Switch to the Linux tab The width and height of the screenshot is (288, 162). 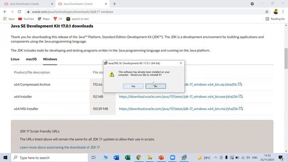click(15, 59)
